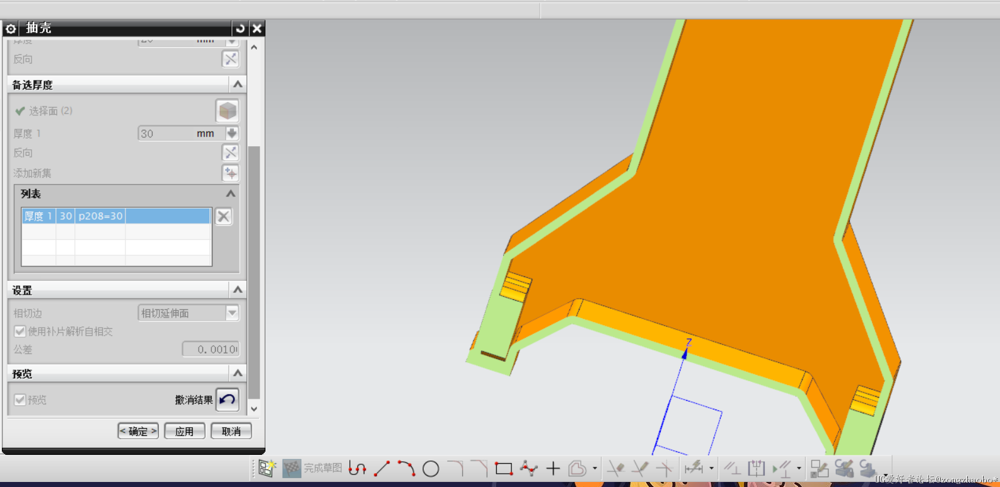Select the Rectangle sketch tool

[x=504, y=468]
